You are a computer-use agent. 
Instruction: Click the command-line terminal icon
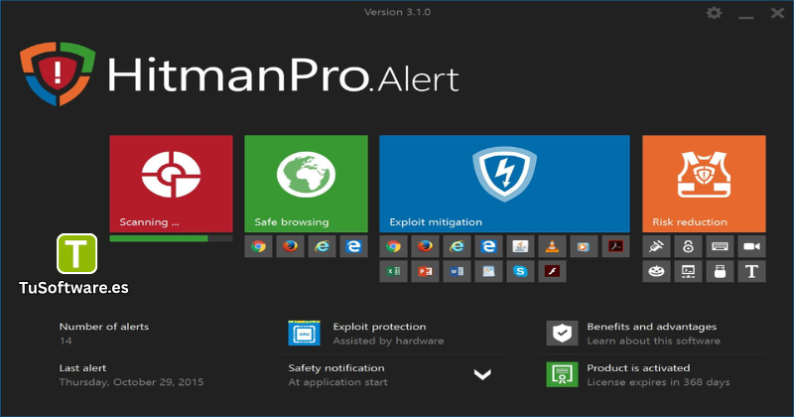[688, 272]
